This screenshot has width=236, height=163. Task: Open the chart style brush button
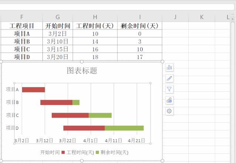[x=169, y=78]
